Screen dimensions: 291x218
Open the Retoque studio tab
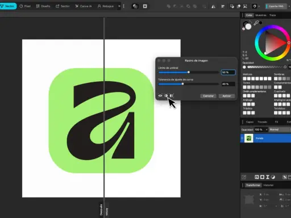(x=106, y=6)
